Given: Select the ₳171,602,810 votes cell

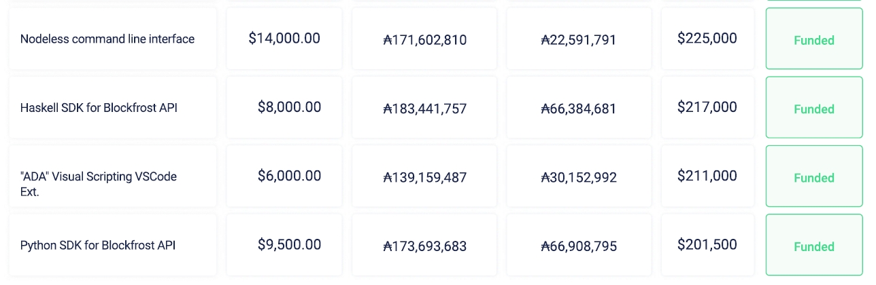Looking at the screenshot, I should click(x=425, y=40).
